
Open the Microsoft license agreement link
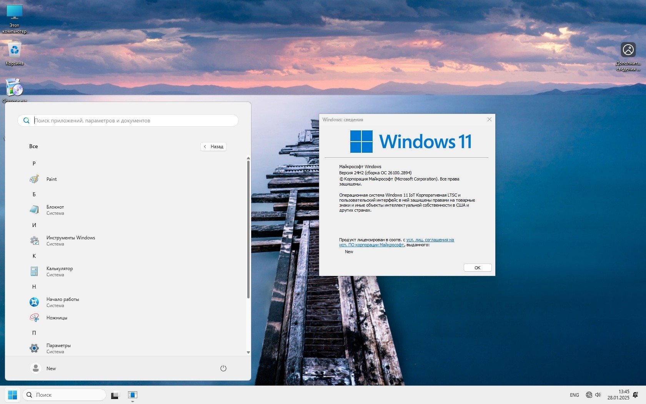point(430,240)
